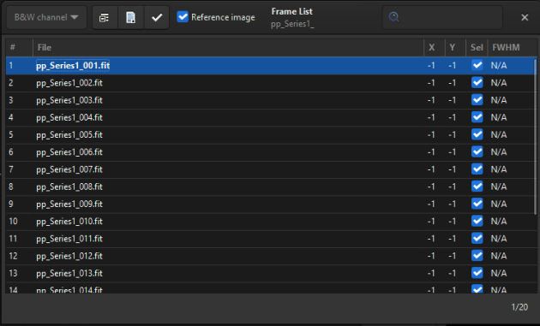The height and width of the screenshot is (326, 540).
Task: Click the # column header
Action: coord(19,47)
